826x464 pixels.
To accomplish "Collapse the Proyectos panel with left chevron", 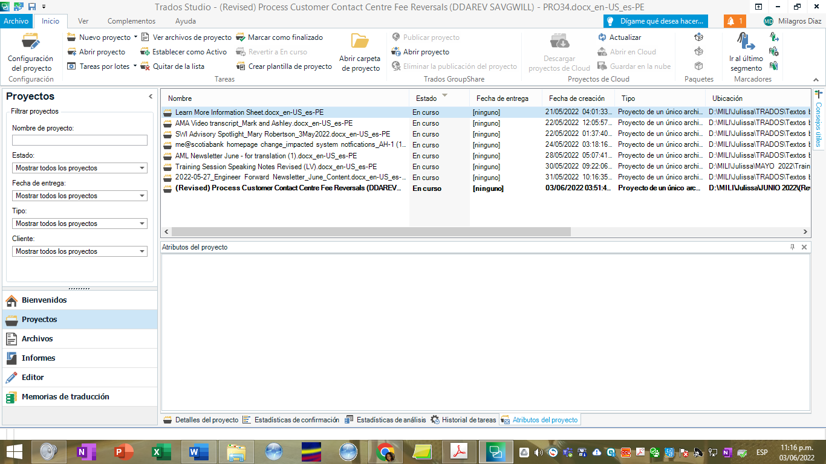I will [151, 97].
